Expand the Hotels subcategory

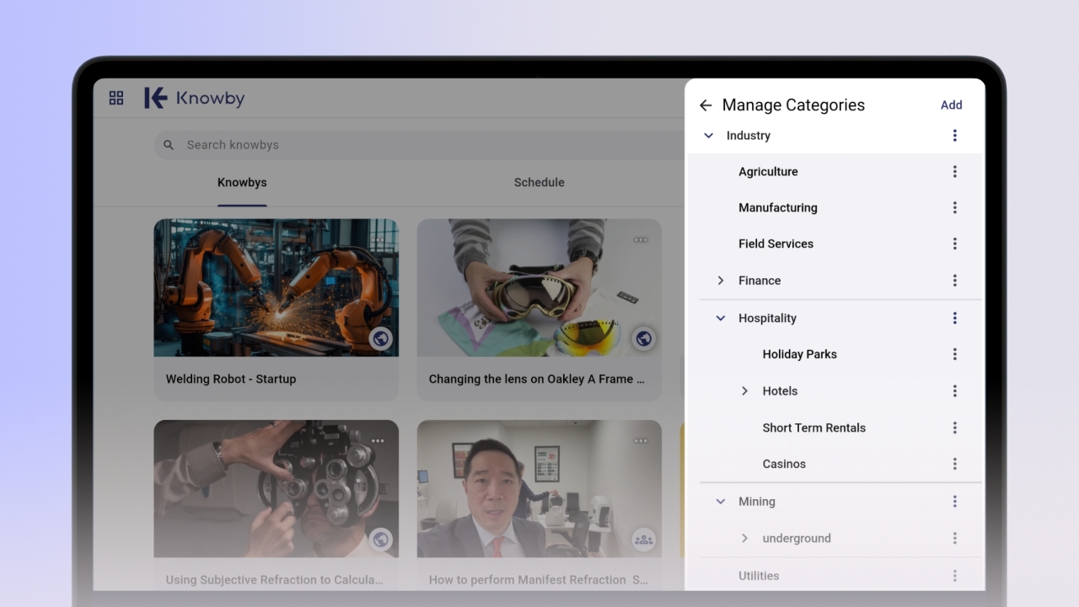(x=744, y=391)
